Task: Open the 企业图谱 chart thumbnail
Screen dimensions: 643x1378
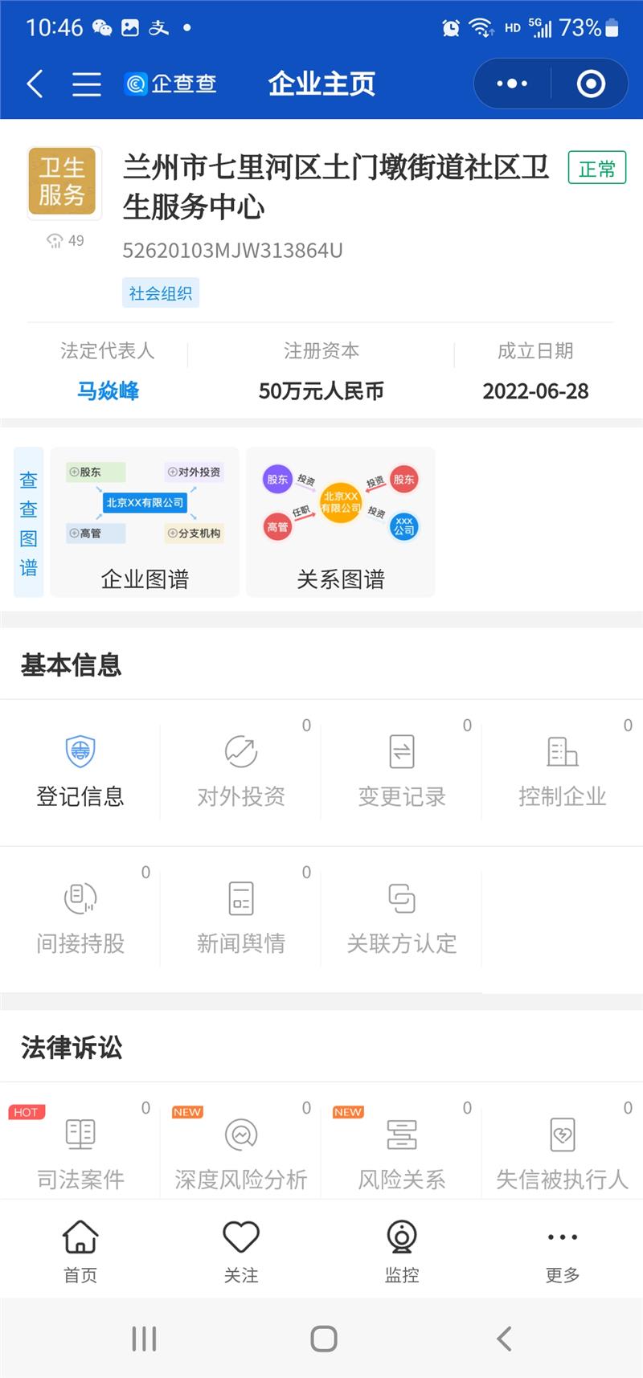Action: tap(145, 522)
